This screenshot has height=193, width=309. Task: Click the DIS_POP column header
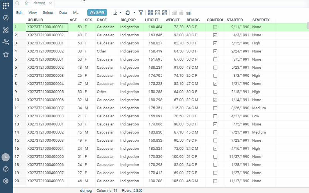pos(128,20)
